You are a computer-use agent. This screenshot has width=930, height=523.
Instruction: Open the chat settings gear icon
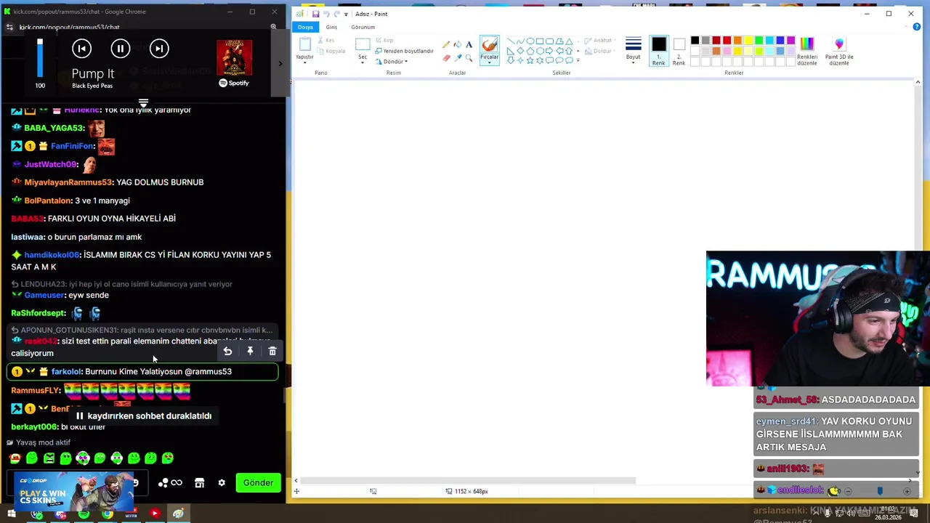tap(222, 483)
